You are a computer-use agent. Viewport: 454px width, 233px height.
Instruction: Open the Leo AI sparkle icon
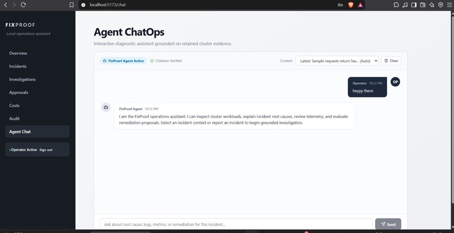point(431,5)
